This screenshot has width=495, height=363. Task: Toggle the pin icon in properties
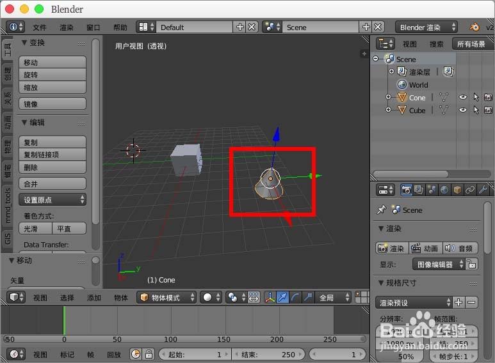click(382, 210)
